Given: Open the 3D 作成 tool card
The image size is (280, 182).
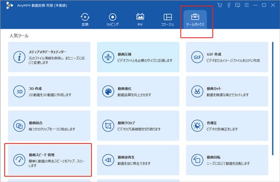Looking at the screenshot, I should (49, 91).
